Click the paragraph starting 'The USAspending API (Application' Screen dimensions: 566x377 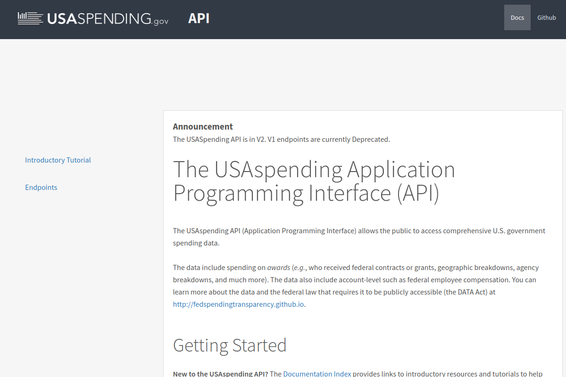click(359, 237)
